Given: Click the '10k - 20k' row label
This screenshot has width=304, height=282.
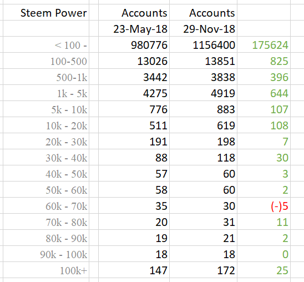Looking at the screenshot, I should 67,125.
